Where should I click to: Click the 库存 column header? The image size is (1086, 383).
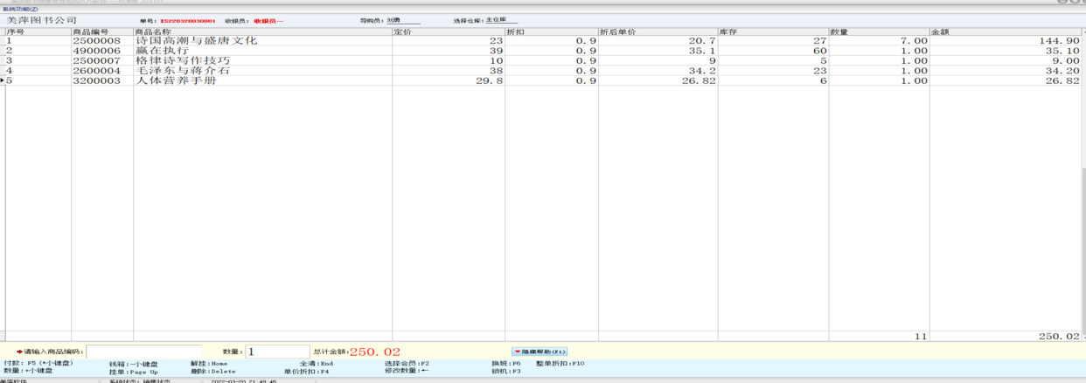(773, 32)
